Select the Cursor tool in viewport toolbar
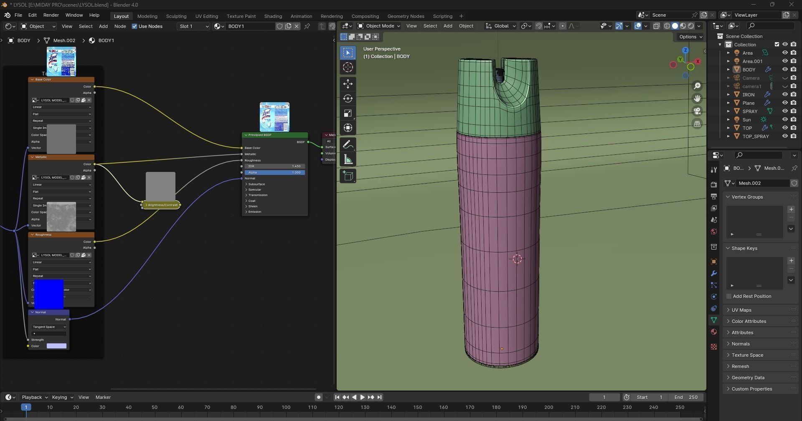Viewport: 802px width, 421px height. (x=348, y=68)
